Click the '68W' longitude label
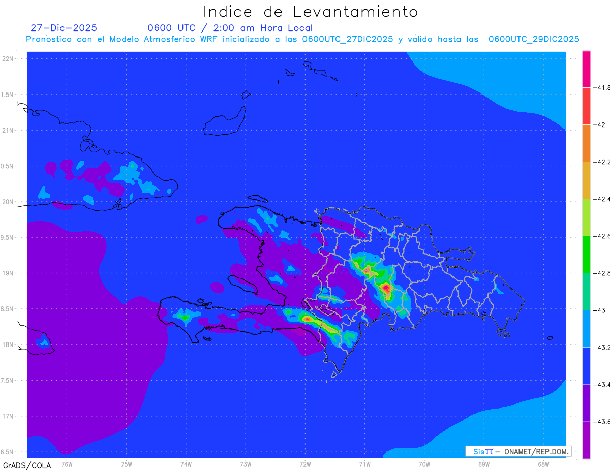The width and height of the screenshot is (610, 471). [543, 464]
